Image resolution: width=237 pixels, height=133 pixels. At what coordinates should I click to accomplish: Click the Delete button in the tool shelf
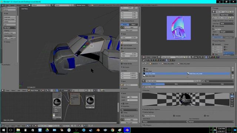(x=10, y=22)
